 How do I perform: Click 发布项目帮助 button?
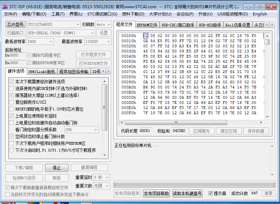point(156,193)
